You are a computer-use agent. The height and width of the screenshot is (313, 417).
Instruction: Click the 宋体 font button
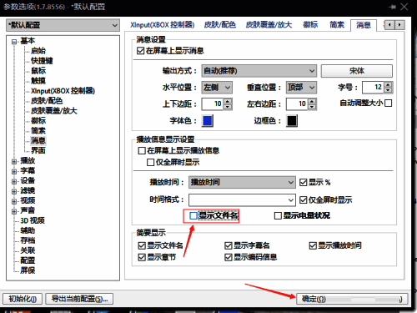point(357,71)
